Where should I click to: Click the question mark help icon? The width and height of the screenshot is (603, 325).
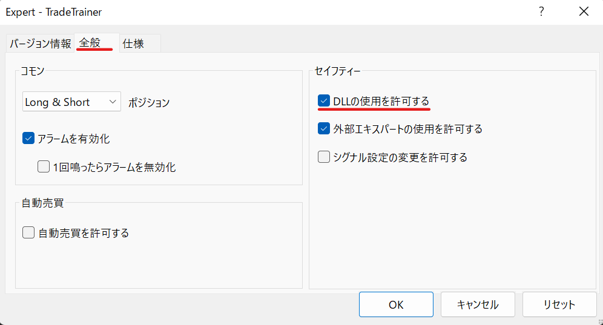point(541,11)
